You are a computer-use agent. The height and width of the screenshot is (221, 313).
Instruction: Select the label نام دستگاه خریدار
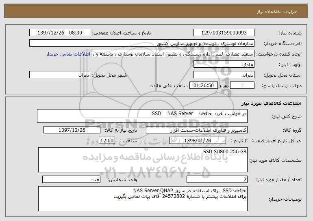[x=283, y=43]
